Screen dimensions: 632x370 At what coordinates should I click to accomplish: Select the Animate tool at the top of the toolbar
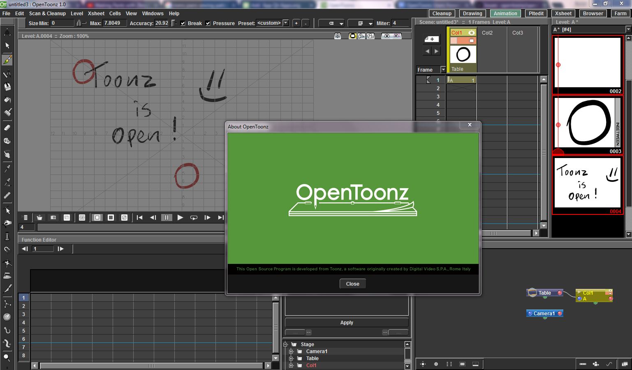tap(7, 31)
